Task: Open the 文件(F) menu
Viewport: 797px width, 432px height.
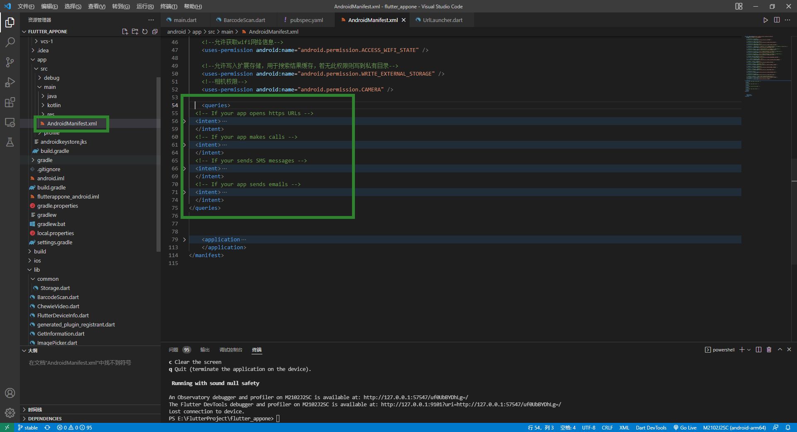Action: pyautogui.click(x=26, y=6)
